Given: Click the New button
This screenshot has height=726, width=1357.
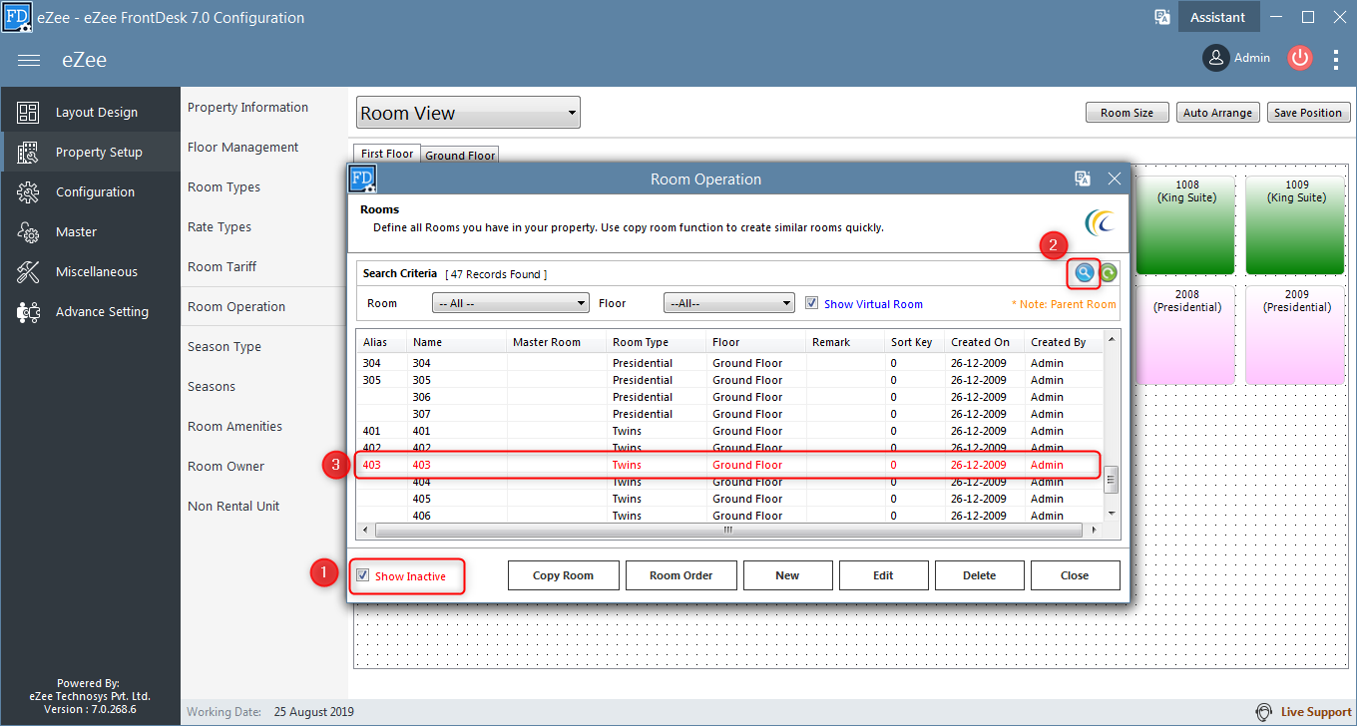Looking at the screenshot, I should click(x=787, y=575).
